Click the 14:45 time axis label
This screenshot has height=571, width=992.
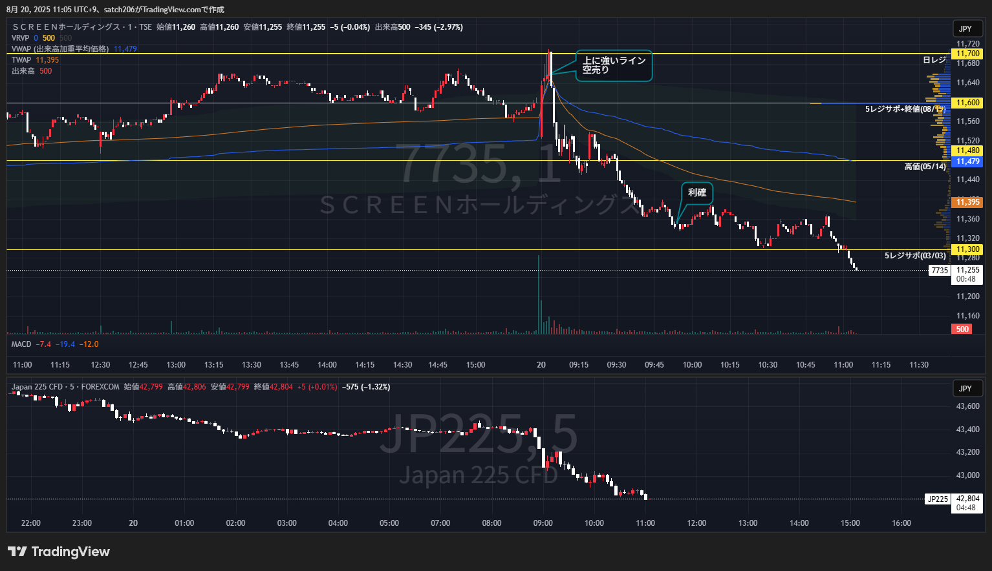(438, 365)
